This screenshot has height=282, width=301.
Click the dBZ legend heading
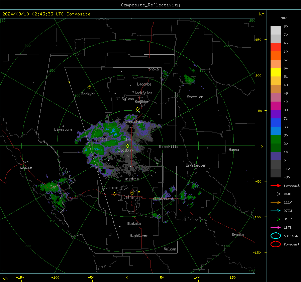pyautogui.click(x=284, y=18)
